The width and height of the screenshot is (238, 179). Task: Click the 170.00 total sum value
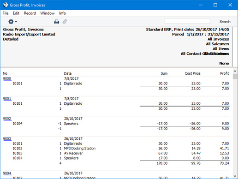[x=162, y=163]
